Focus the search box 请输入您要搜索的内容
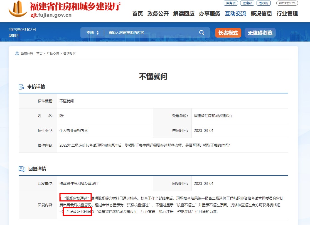This screenshot has width=310, height=225. point(150,33)
